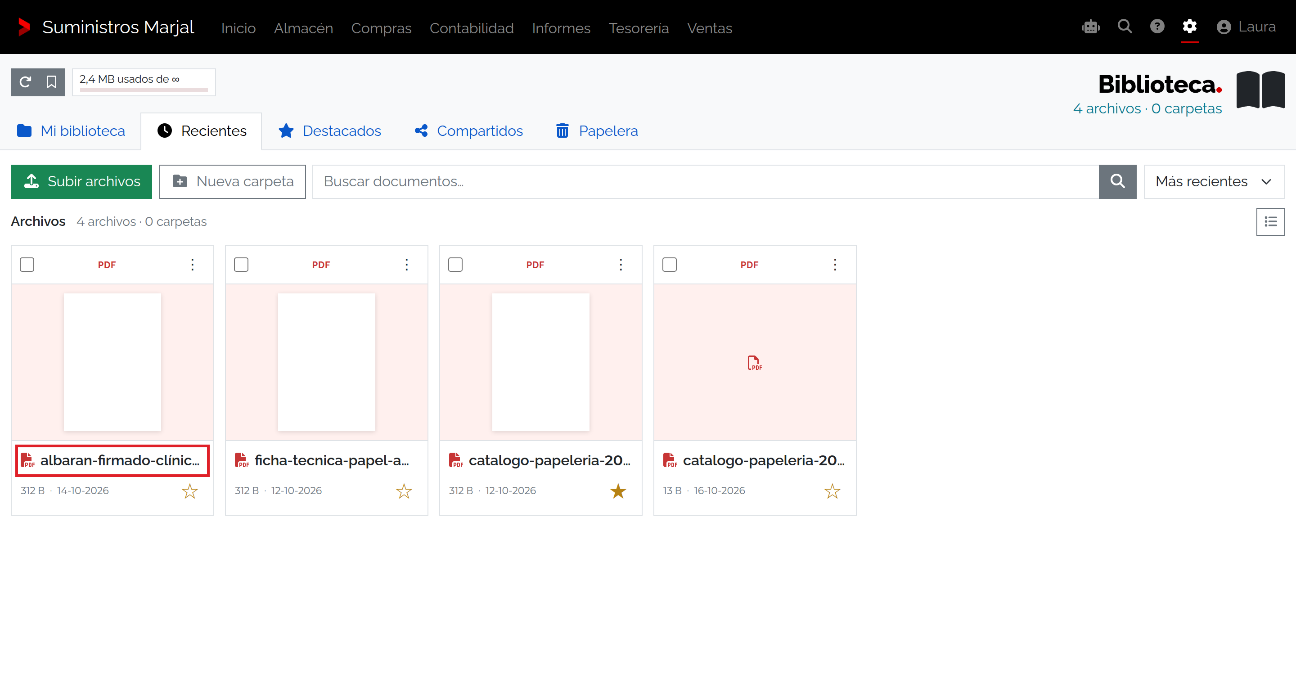Star the ficha-tecnica-papel file

tap(404, 491)
